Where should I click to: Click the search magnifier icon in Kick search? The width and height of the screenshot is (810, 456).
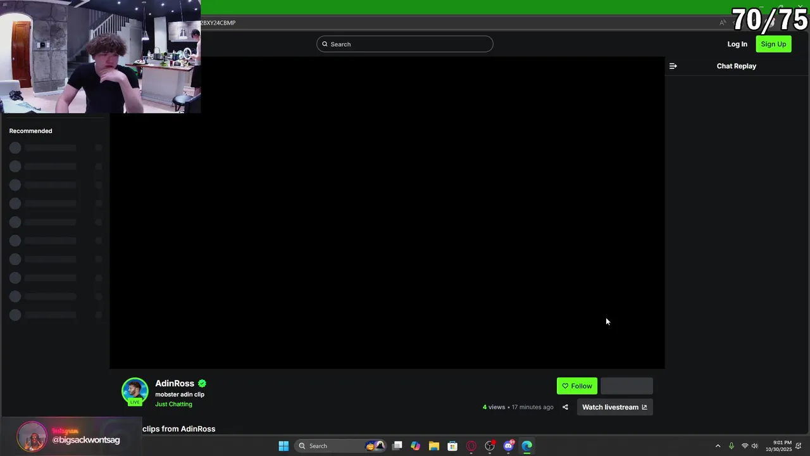click(x=325, y=44)
